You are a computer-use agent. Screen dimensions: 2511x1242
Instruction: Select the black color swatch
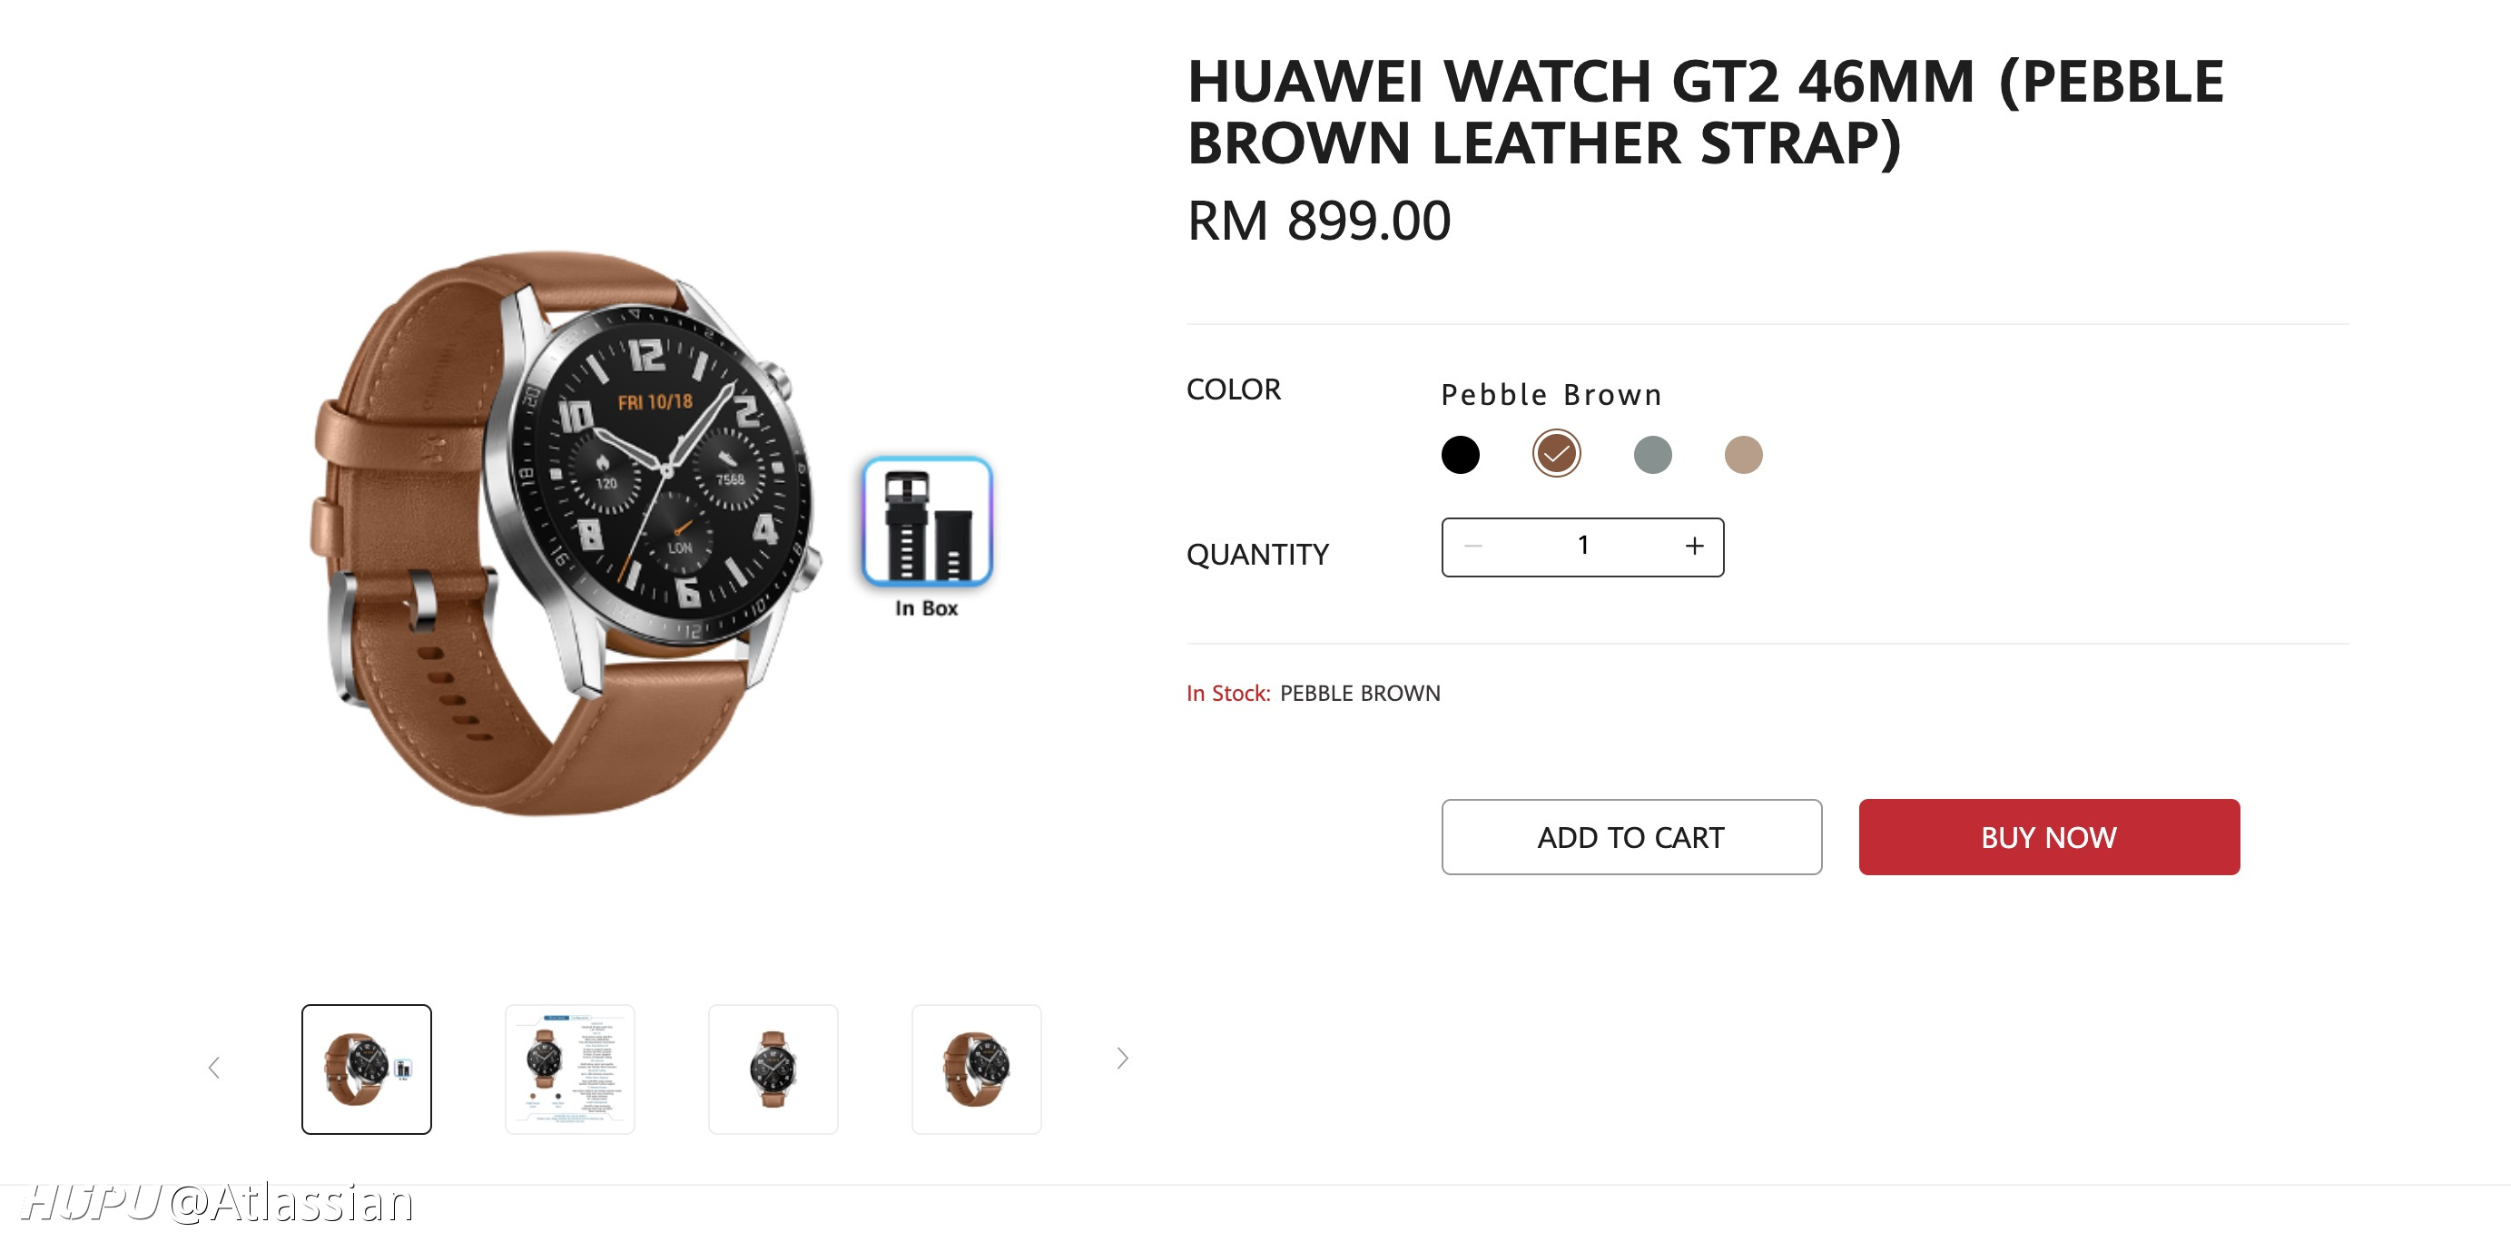pos(1459,454)
